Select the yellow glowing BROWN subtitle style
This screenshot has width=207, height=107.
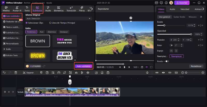coord(38,56)
